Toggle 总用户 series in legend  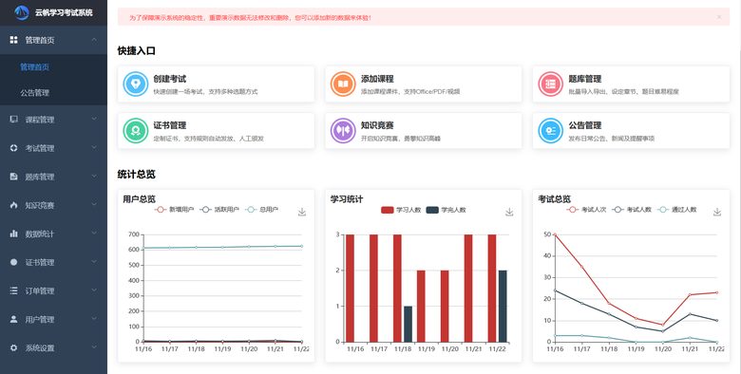tap(262, 210)
